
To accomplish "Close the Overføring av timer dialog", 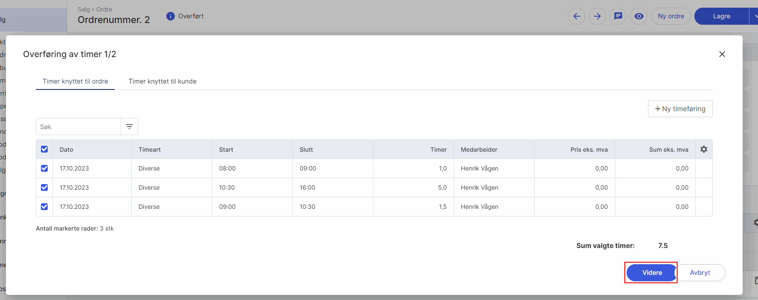I will tap(722, 54).
